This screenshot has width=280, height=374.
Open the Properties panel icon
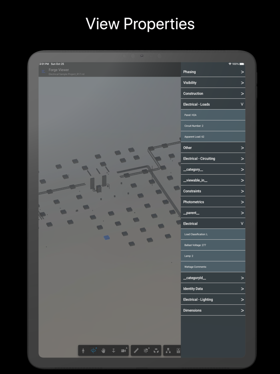click(x=178, y=351)
